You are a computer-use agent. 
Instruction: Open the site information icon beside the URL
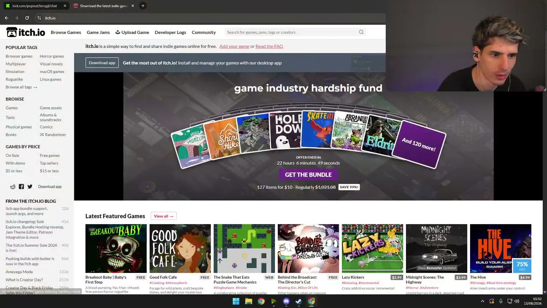tap(39, 18)
